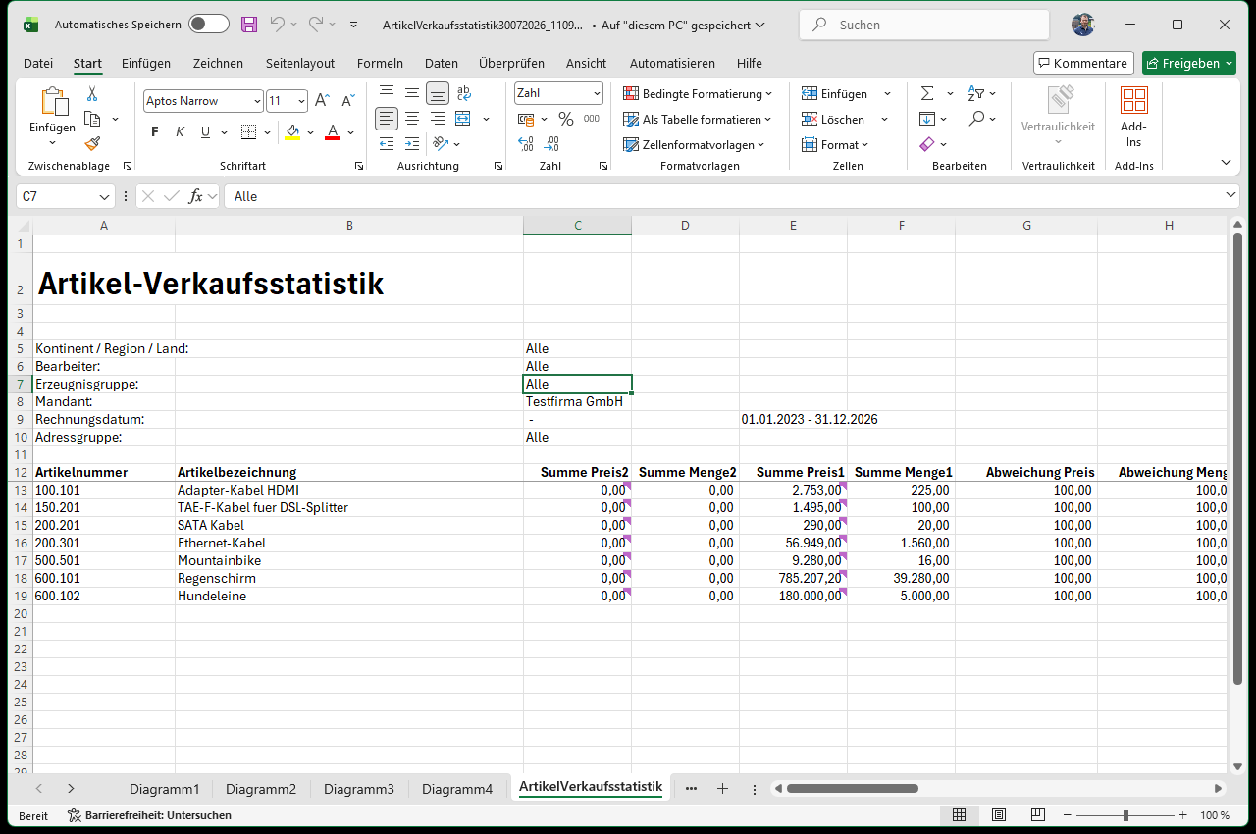Click the Sort and Filter icon
1256x834 pixels.
975,93
